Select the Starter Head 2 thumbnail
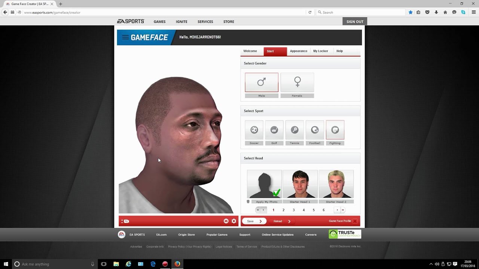 click(x=336, y=184)
